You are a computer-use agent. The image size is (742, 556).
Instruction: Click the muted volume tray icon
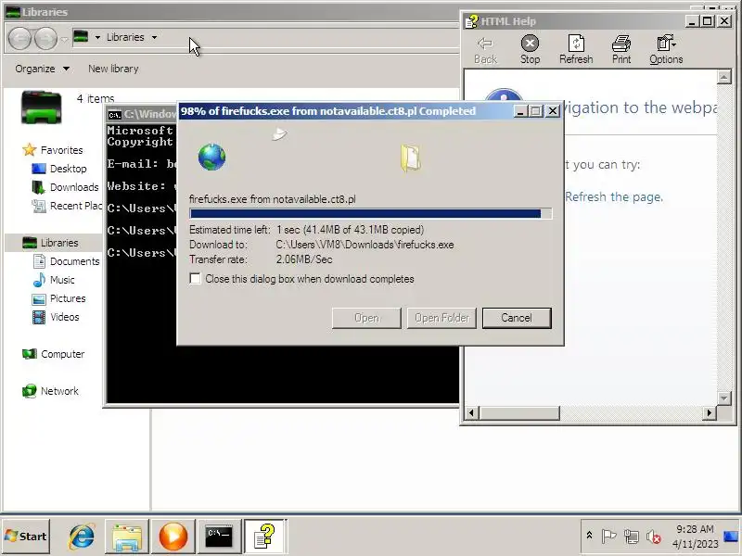[x=654, y=537]
